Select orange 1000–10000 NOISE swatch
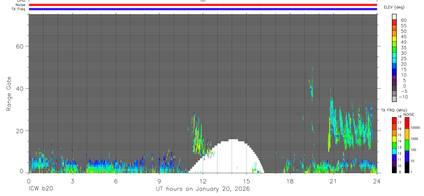This screenshot has height=196, width=424. tap(407, 134)
